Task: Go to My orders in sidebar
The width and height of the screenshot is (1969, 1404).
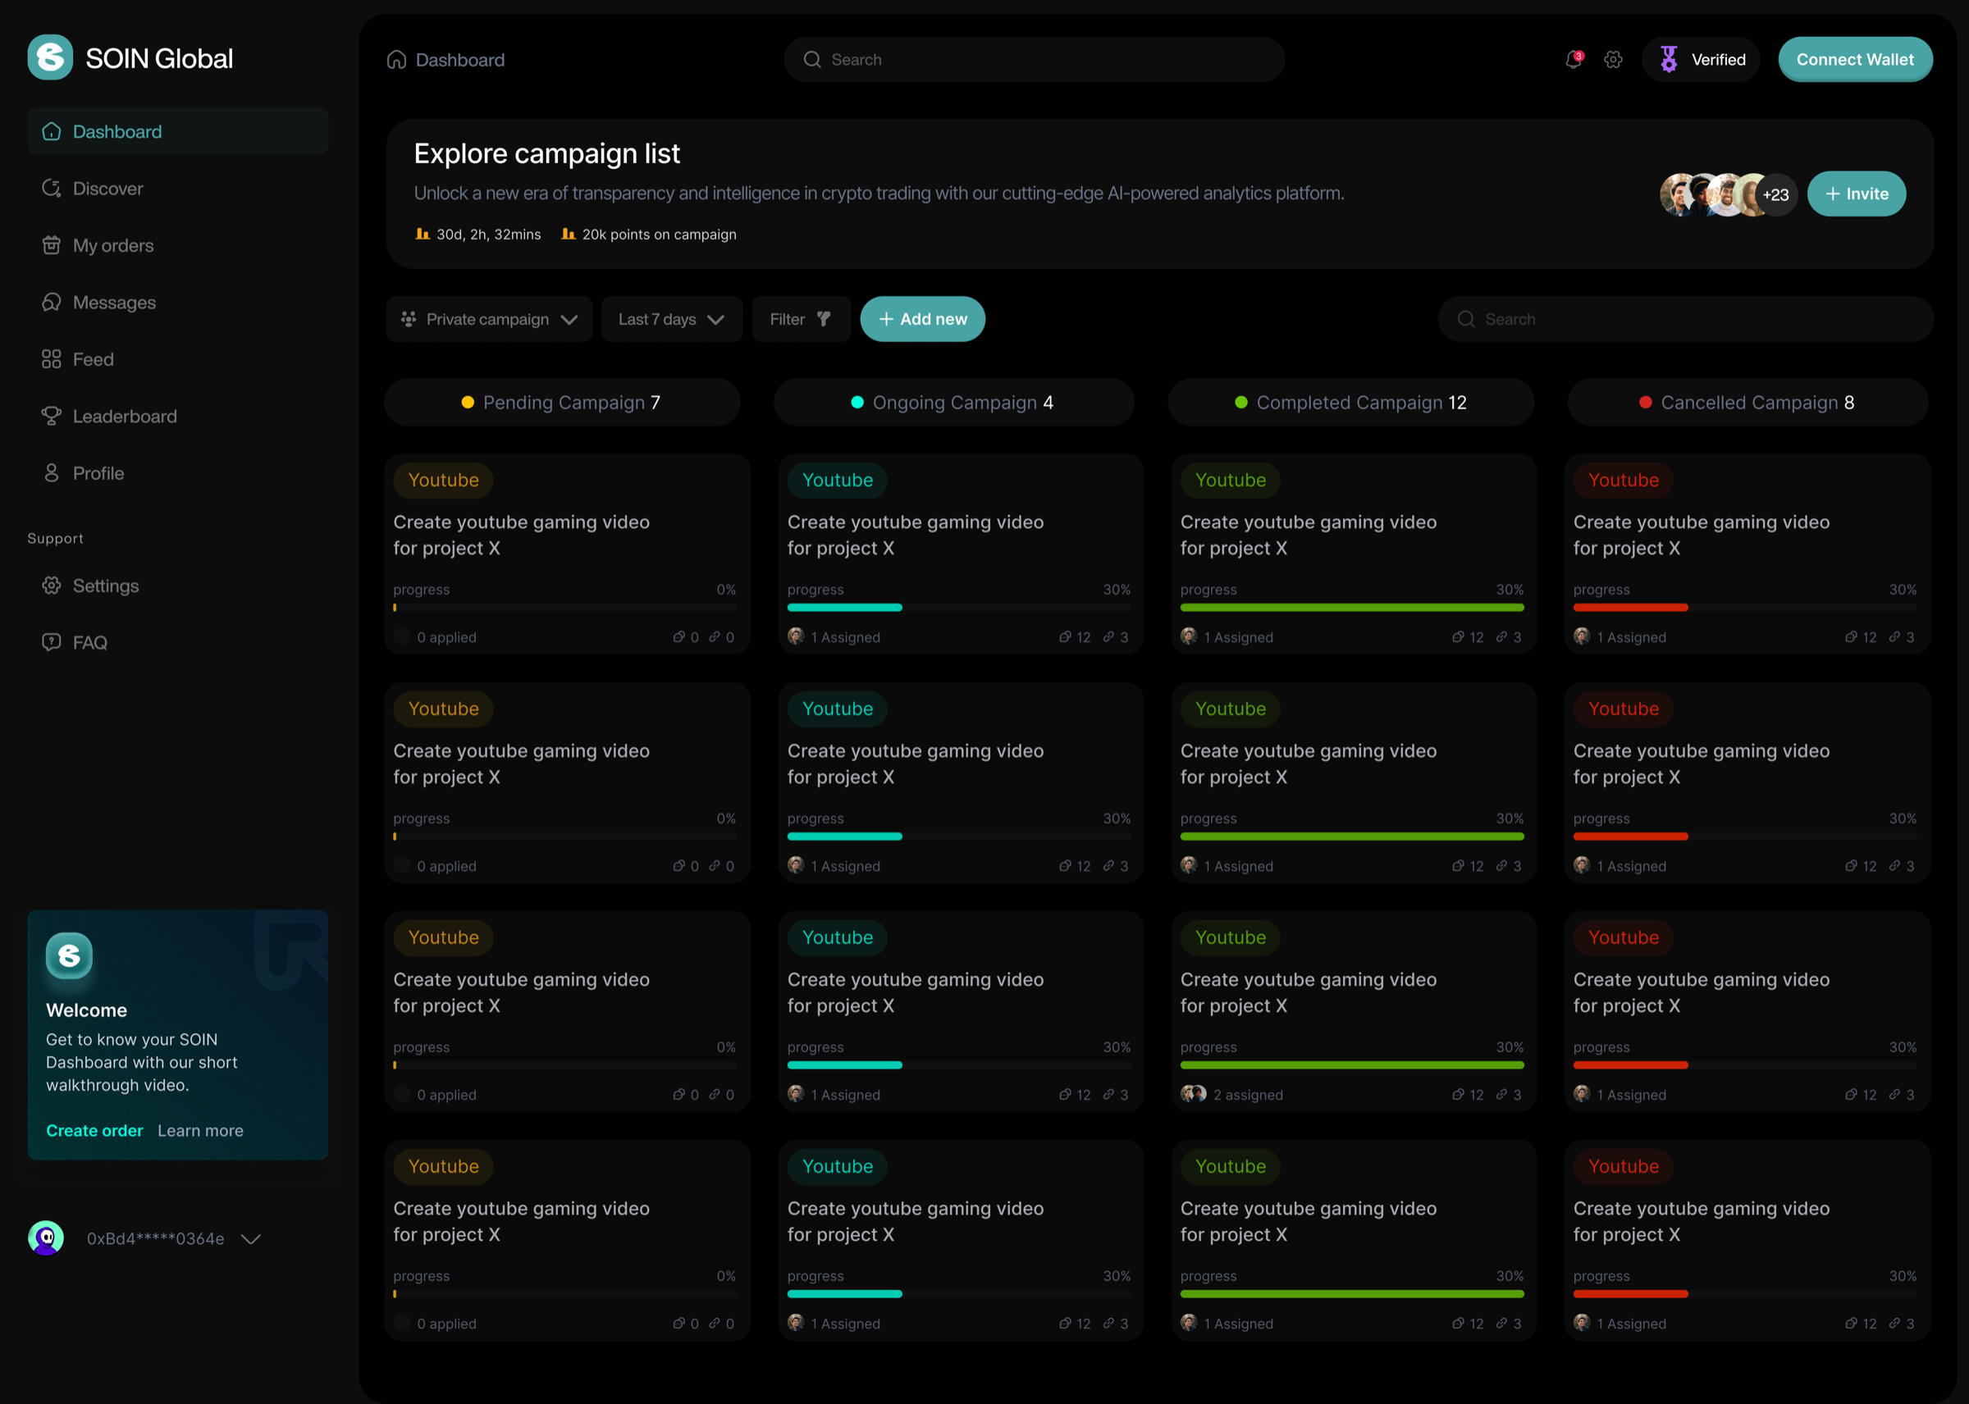Action: 177,245
